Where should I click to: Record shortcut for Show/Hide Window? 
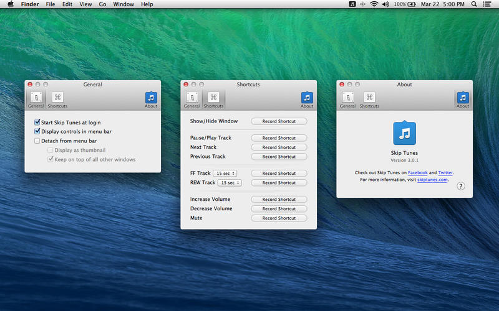click(x=279, y=121)
